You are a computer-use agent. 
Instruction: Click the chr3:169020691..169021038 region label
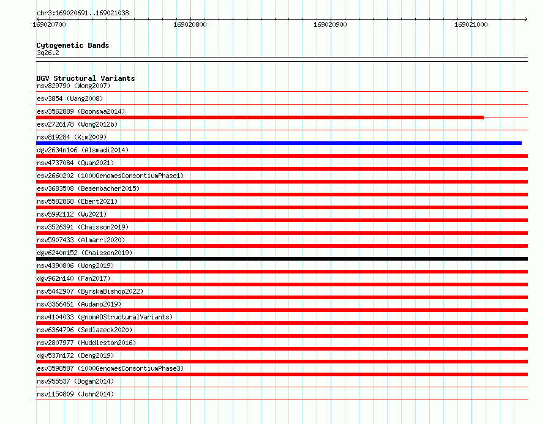point(83,13)
